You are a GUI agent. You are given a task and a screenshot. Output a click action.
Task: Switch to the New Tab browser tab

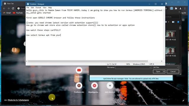point(10,4)
